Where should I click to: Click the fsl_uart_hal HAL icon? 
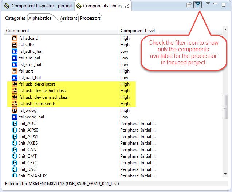15,78
